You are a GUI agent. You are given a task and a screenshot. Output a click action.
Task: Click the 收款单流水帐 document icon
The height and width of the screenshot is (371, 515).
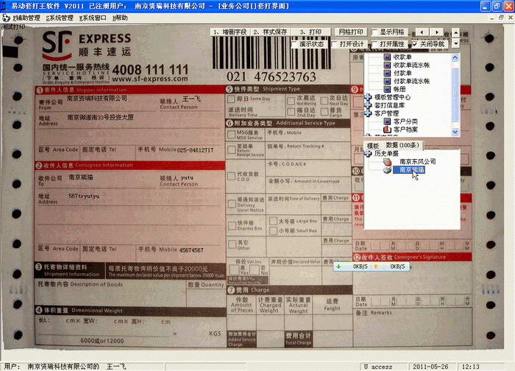tap(387, 65)
